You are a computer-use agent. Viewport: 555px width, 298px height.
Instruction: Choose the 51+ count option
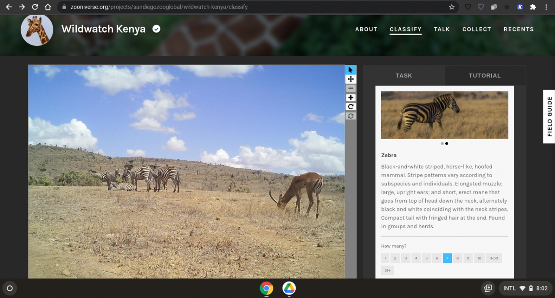[x=387, y=270]
